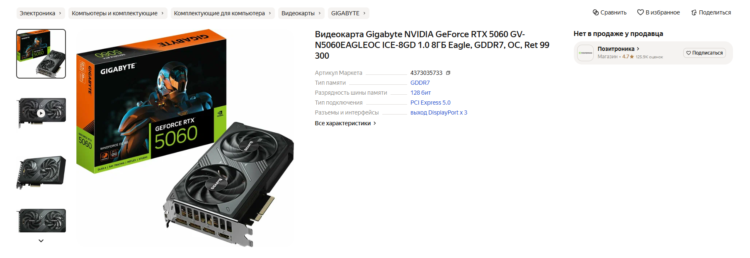Select the first box-and-card thumbnail
This screenshot has height=258, width=750.
coord(41,54)
